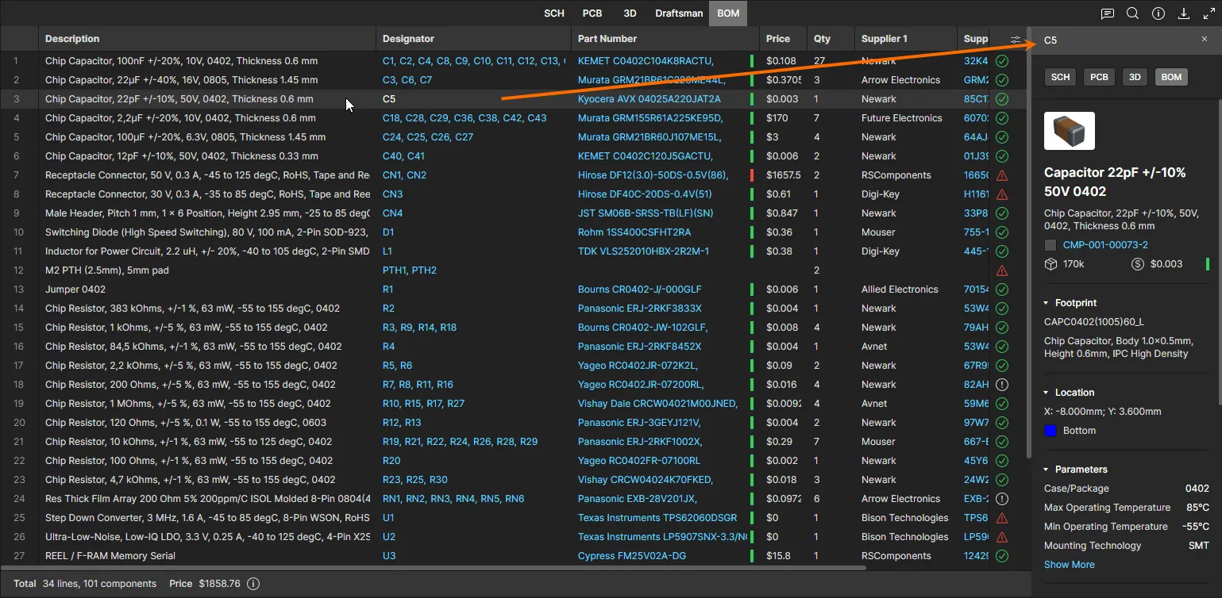Switch to the top PCB tab

592,13
